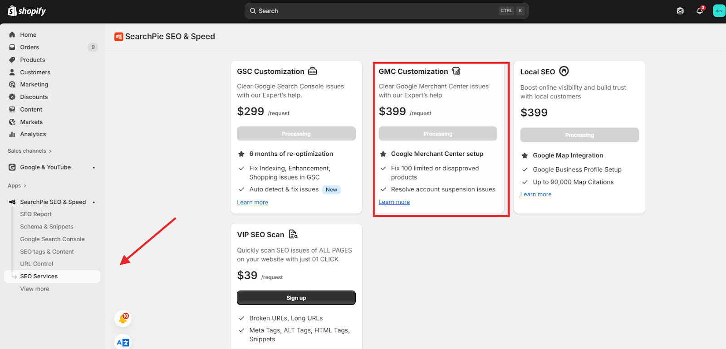
Task: Click the VIP SEO Scan document icon
Action: (293, 234)
